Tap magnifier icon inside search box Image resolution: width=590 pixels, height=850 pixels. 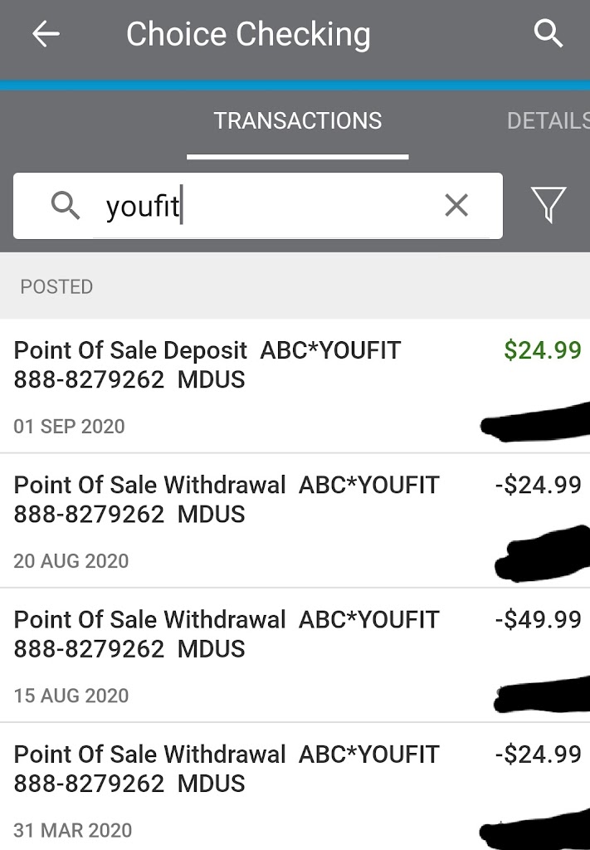[x=66, y=205]
